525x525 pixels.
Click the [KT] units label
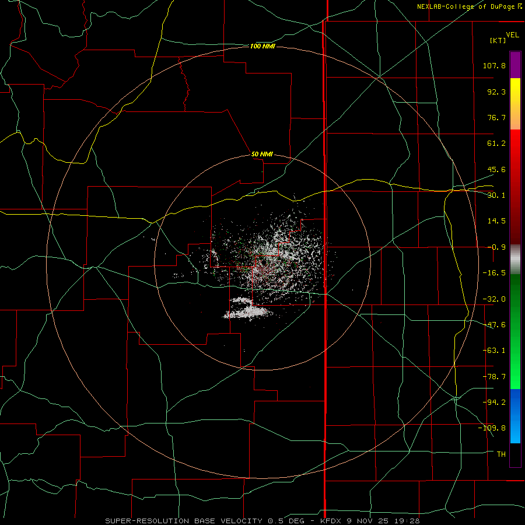(498, 40)
